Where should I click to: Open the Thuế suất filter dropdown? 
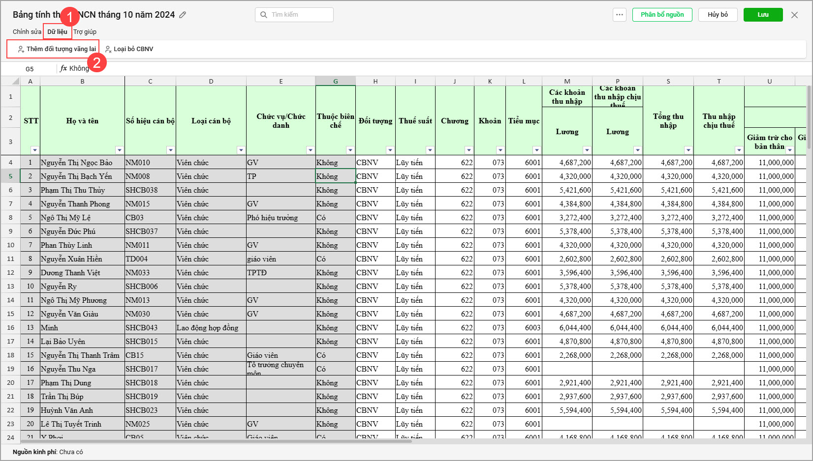[430, 150]
